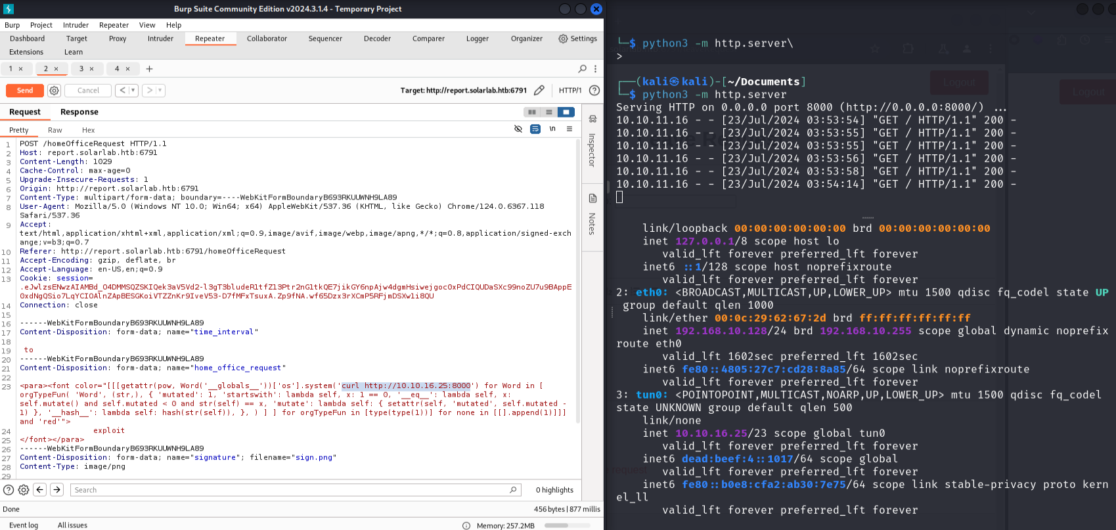Click the search magnifier in Search field

pyautogui.click(x=513, y=490)
